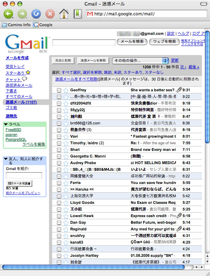210x276 pixels.
Task: Click the browser Back arrow button
Action: [x=8, y=14]
